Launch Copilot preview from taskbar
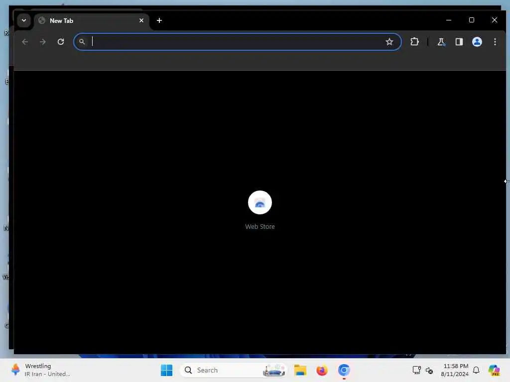 tap(494, 370)
